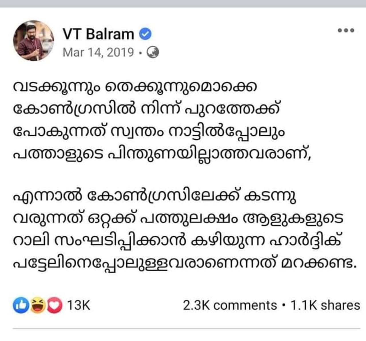The height and width of the screenshot is (341, 366).
Task: Click the blue verified badge icon
Action: 145,34
